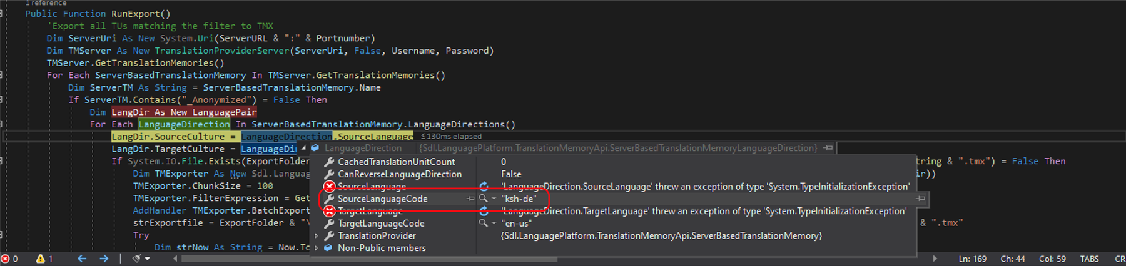Click the horizontal scrollbar left arrow

tap(175, 259)
